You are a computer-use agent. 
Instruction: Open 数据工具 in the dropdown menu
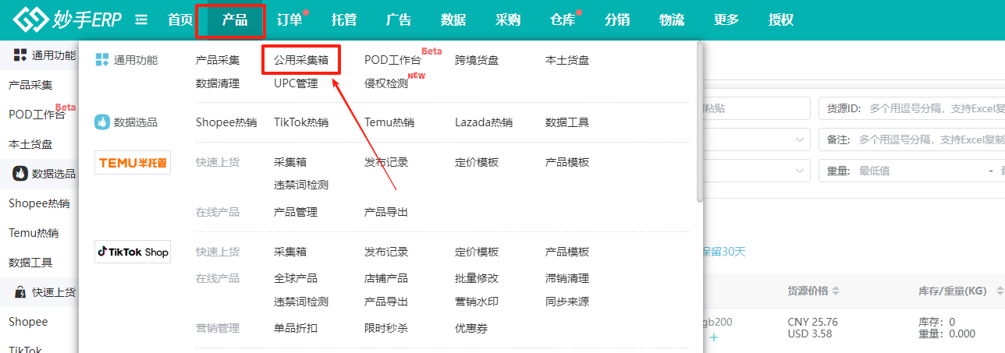click(x=567, y=122)
